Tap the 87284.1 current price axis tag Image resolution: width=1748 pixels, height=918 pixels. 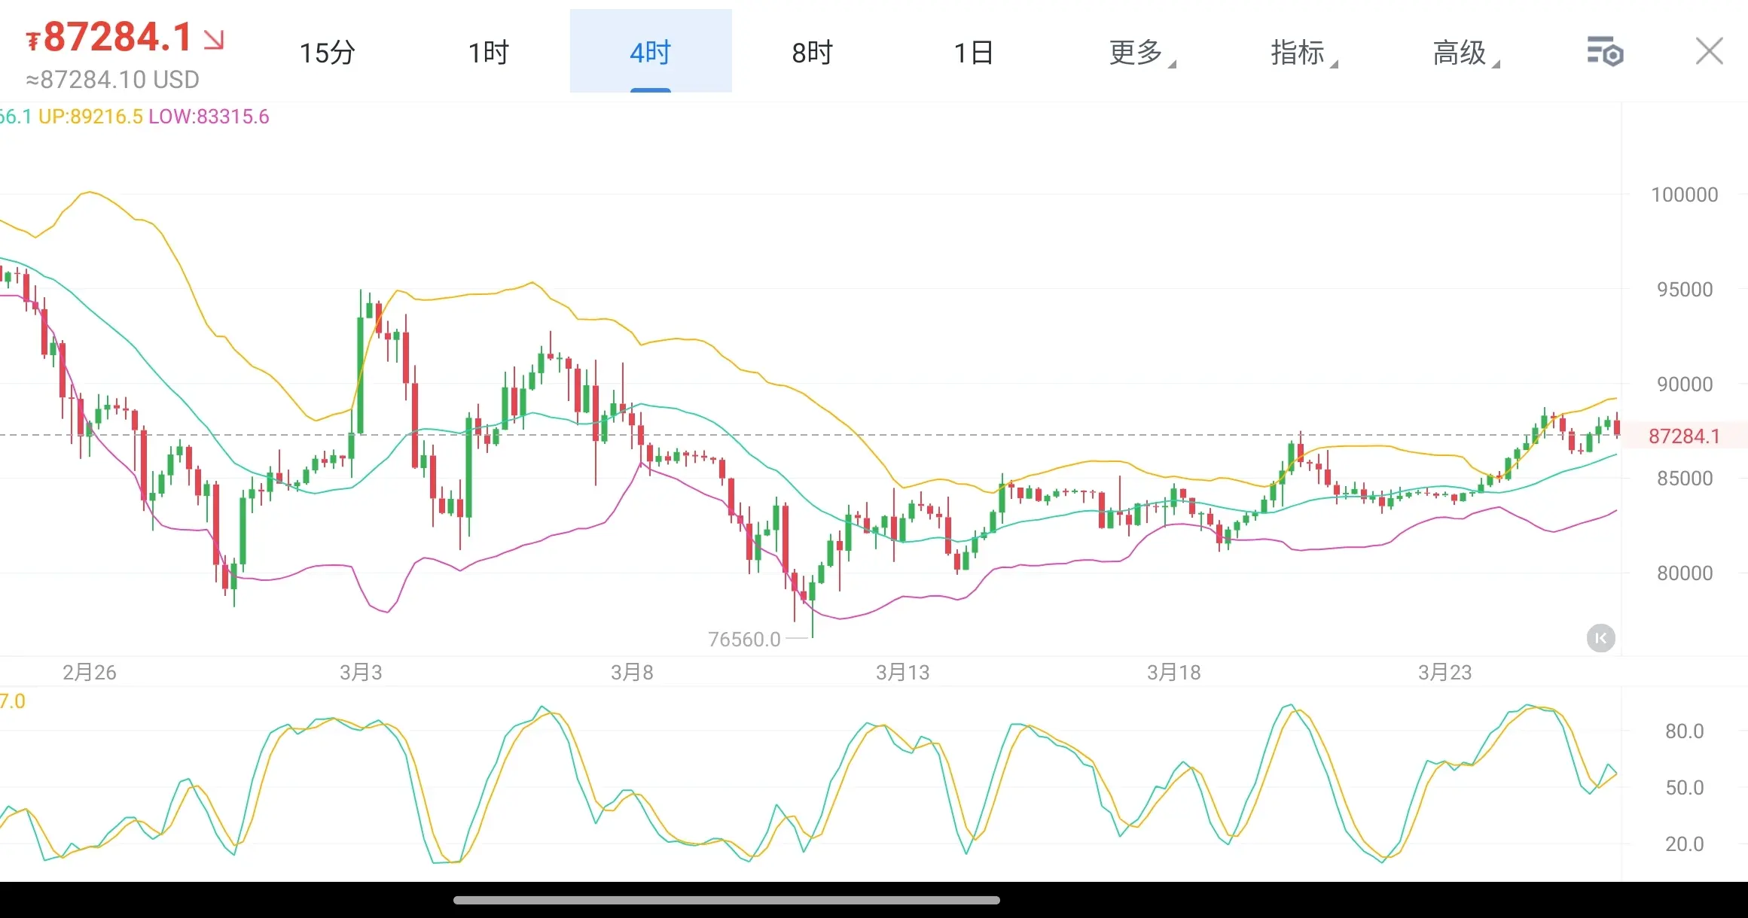coord(1684,436)
